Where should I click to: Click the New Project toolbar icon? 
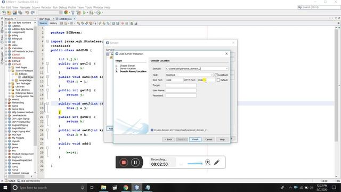tap(10, 13)
